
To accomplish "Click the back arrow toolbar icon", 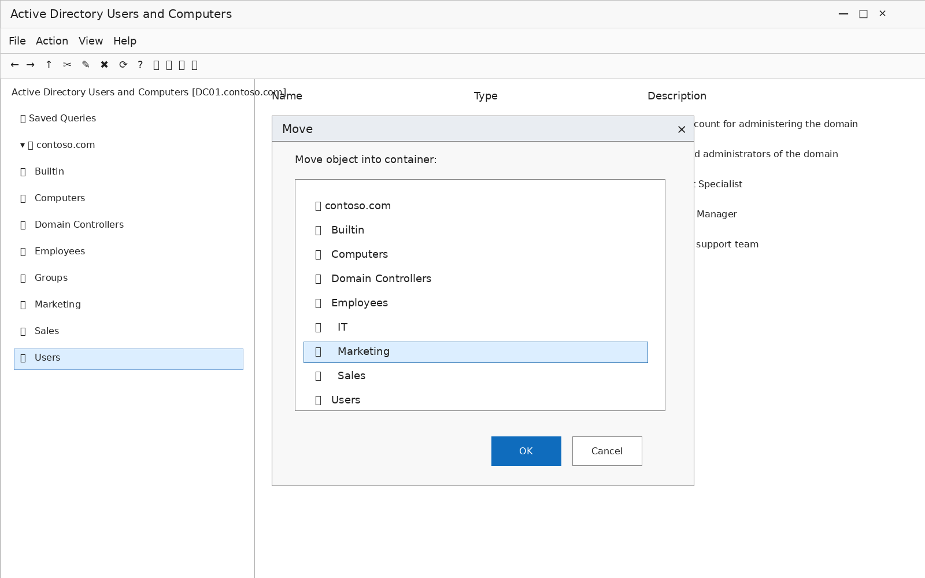I will pos(14,65).
